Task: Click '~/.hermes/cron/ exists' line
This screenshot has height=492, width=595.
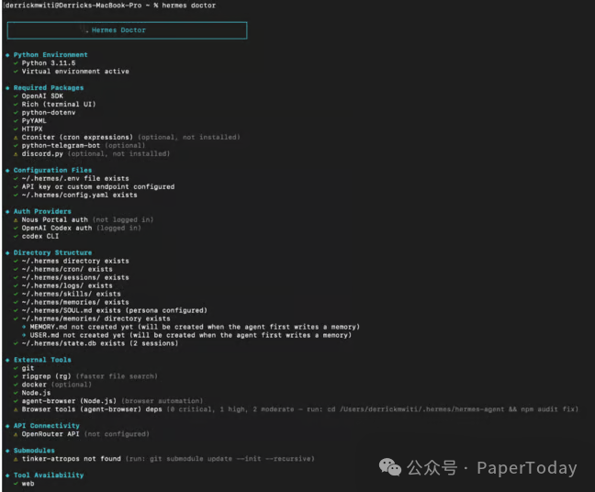Action: [67, 269]
